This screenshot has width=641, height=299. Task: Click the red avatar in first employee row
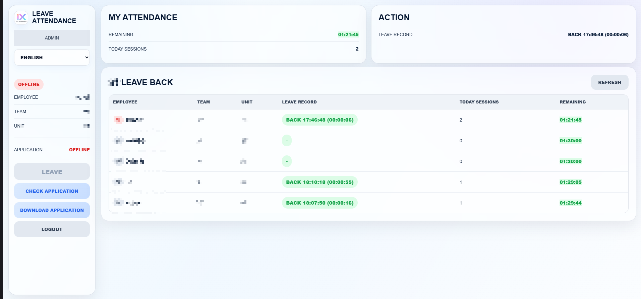(x=118, y=120)
